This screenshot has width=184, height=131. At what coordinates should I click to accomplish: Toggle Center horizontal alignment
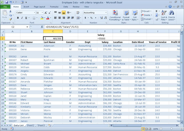point(59,18)
